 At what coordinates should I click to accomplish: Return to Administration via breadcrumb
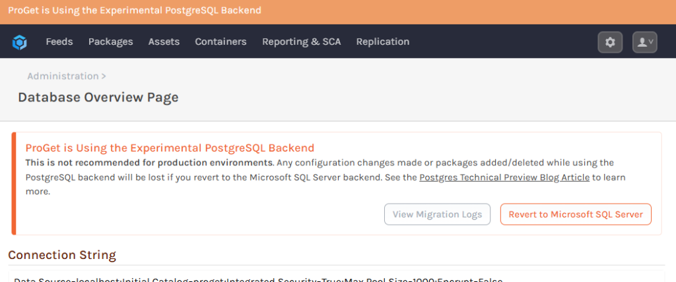click(x=63, y=76)
